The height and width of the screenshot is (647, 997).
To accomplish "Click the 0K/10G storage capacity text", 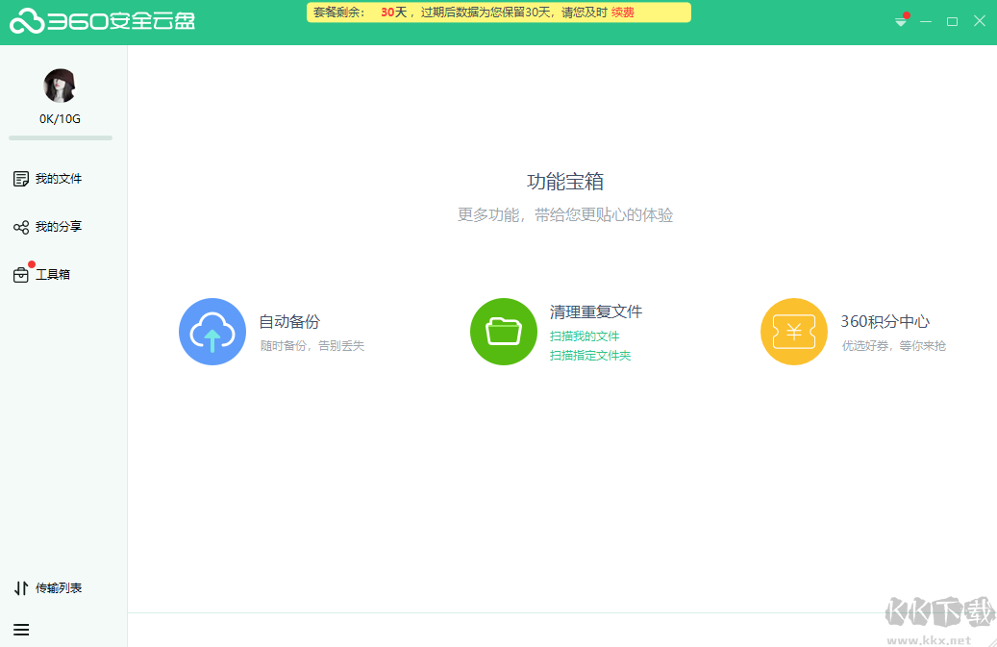I will 60,118.
